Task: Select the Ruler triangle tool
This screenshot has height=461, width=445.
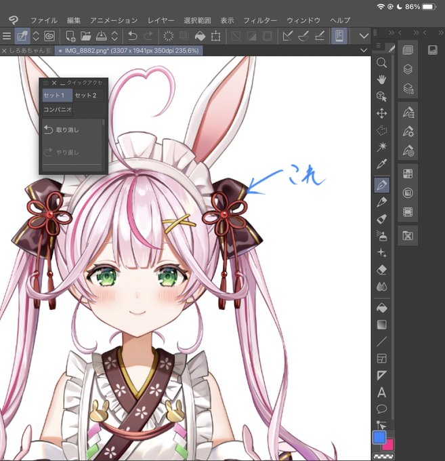Action: pyautogui.click(x=381, y=375)
